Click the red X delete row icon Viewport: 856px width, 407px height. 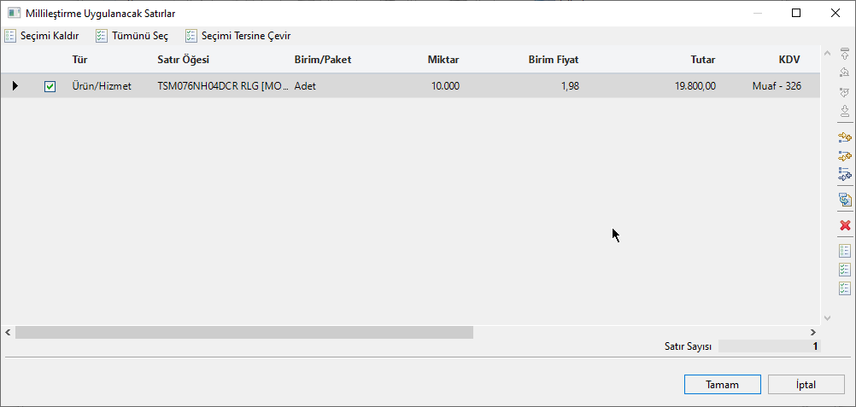(845, 225)
